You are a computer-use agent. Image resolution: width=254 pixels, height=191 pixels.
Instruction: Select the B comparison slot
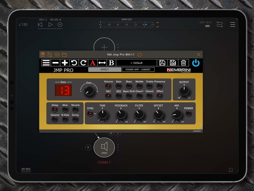point(111,63)
